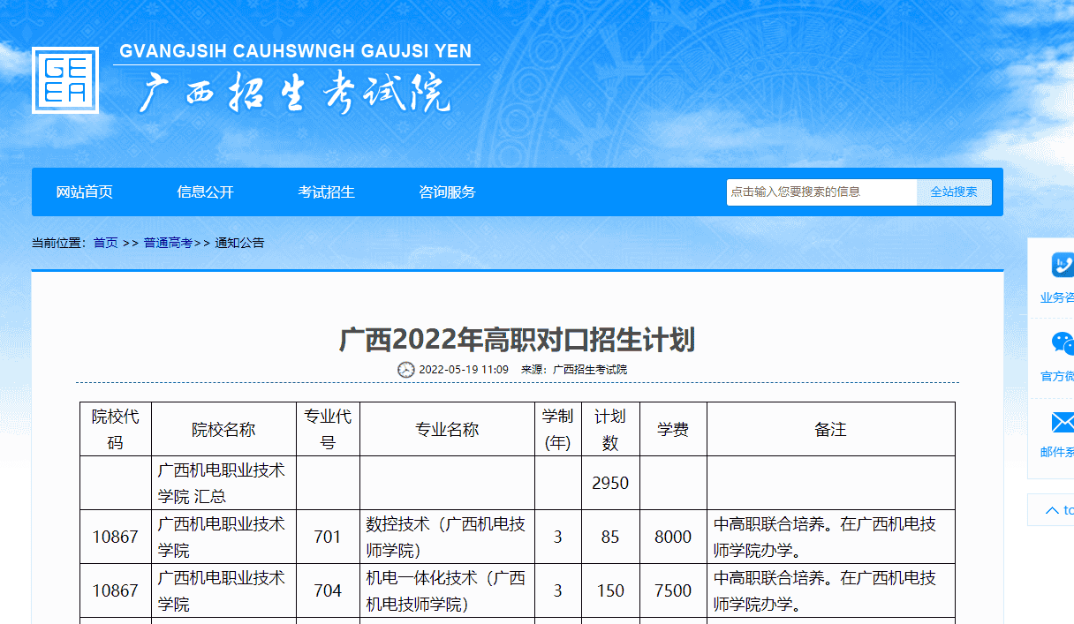Click the plan number cell 85
The height and width of the screenshot is (624, 1074).
[610, 537]
